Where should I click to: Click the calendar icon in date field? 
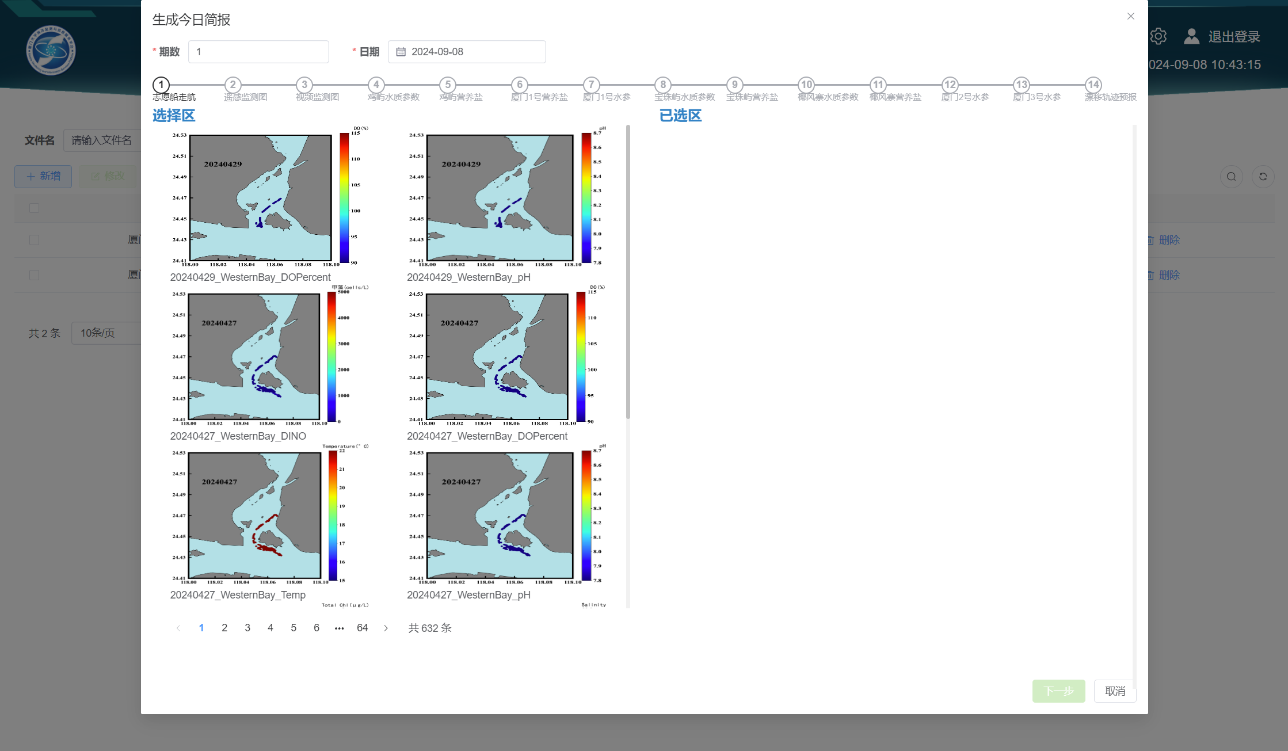[x=401, y=52]
